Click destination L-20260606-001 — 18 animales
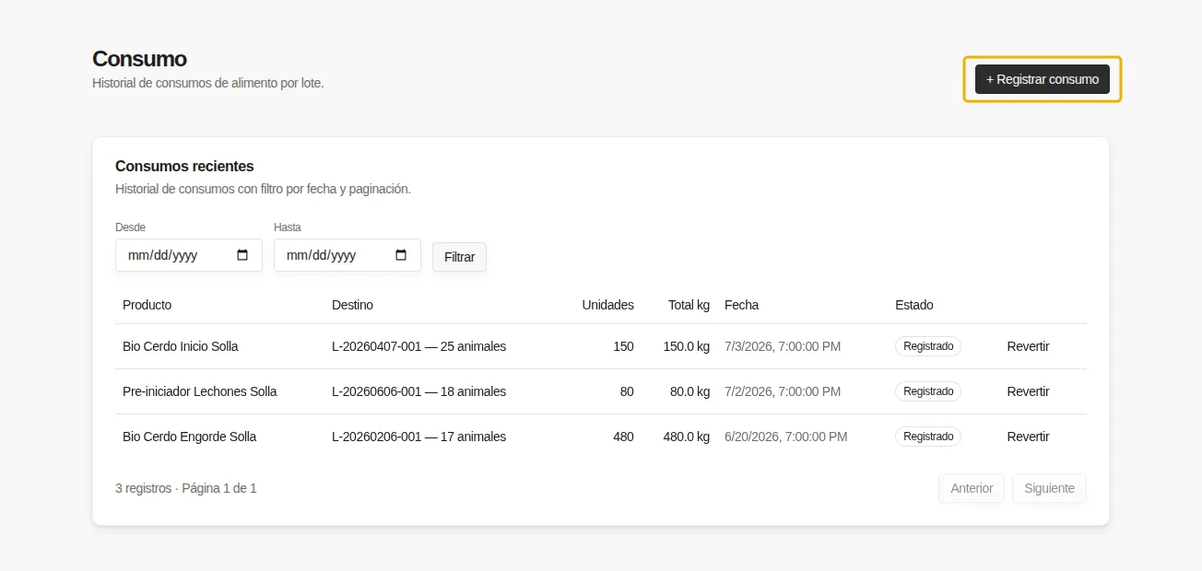Screen dimensions: 1202x571 419,391
